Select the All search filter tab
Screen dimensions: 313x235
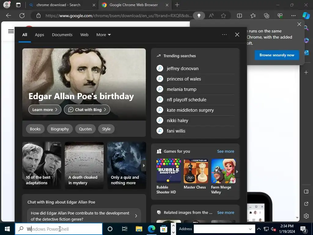coord(25,35)
